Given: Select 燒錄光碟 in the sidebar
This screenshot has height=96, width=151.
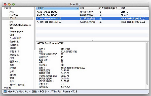Looking at the screenshot, I should pos(14,55).
